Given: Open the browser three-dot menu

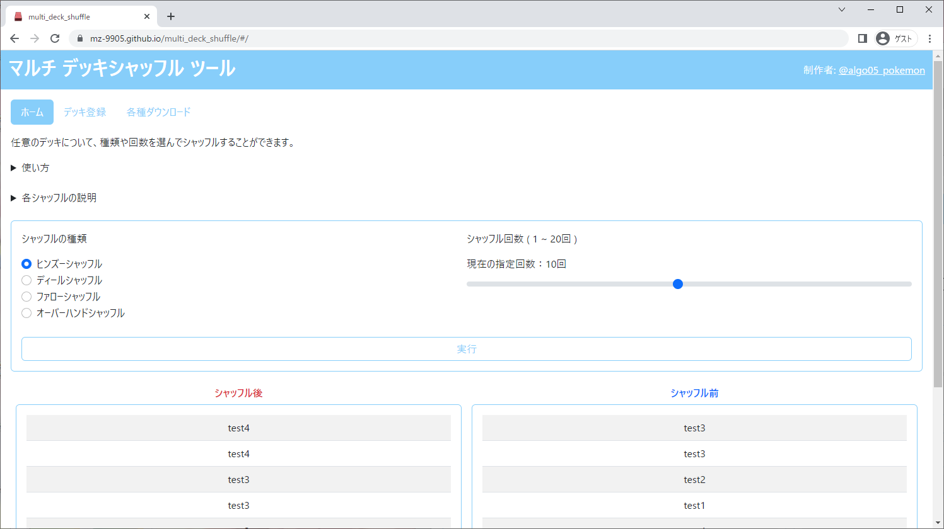Looking at the screenshot, I should tap(931, 38).
